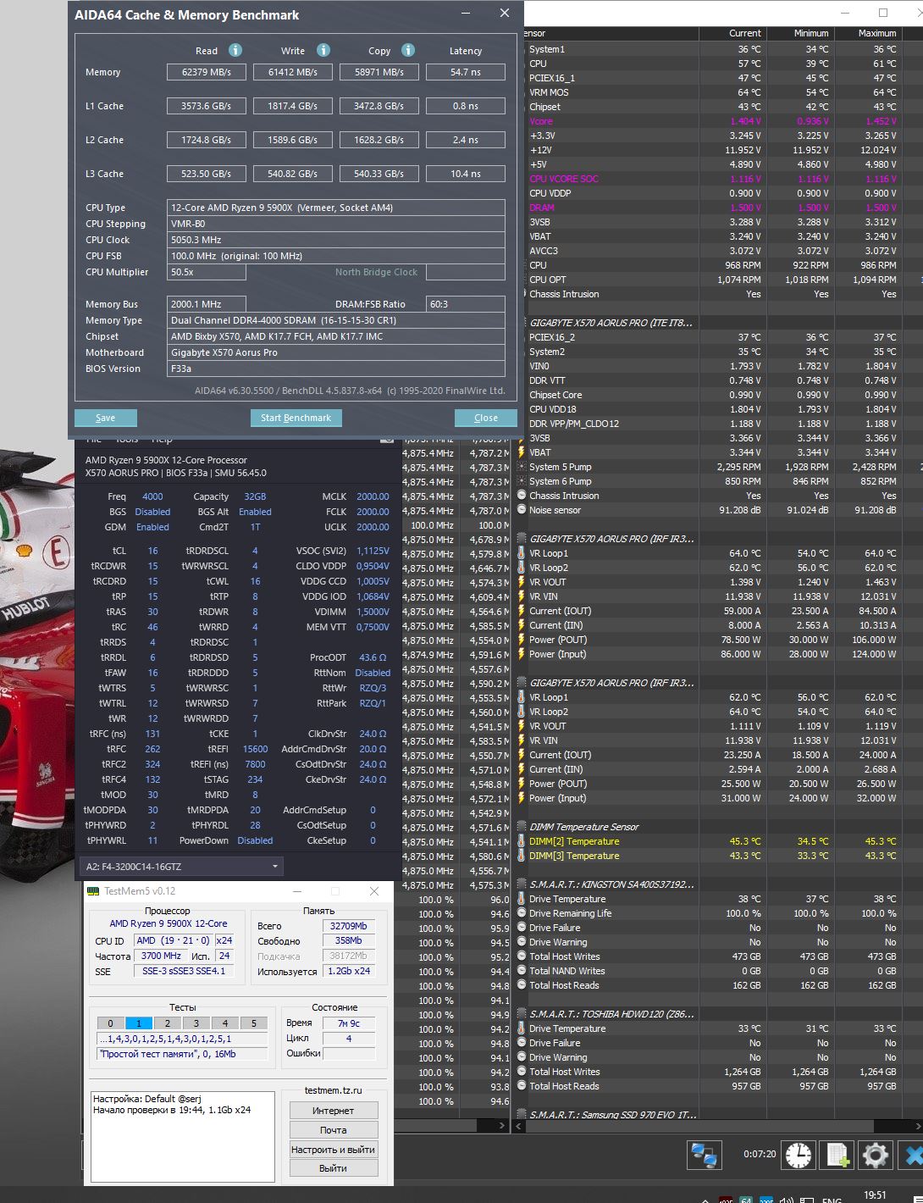
Task: Click the BIOS Version value F33a
Action: tap(336, 369)
